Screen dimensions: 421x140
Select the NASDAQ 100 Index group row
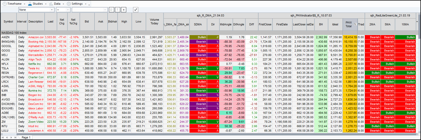click(210, 33)
